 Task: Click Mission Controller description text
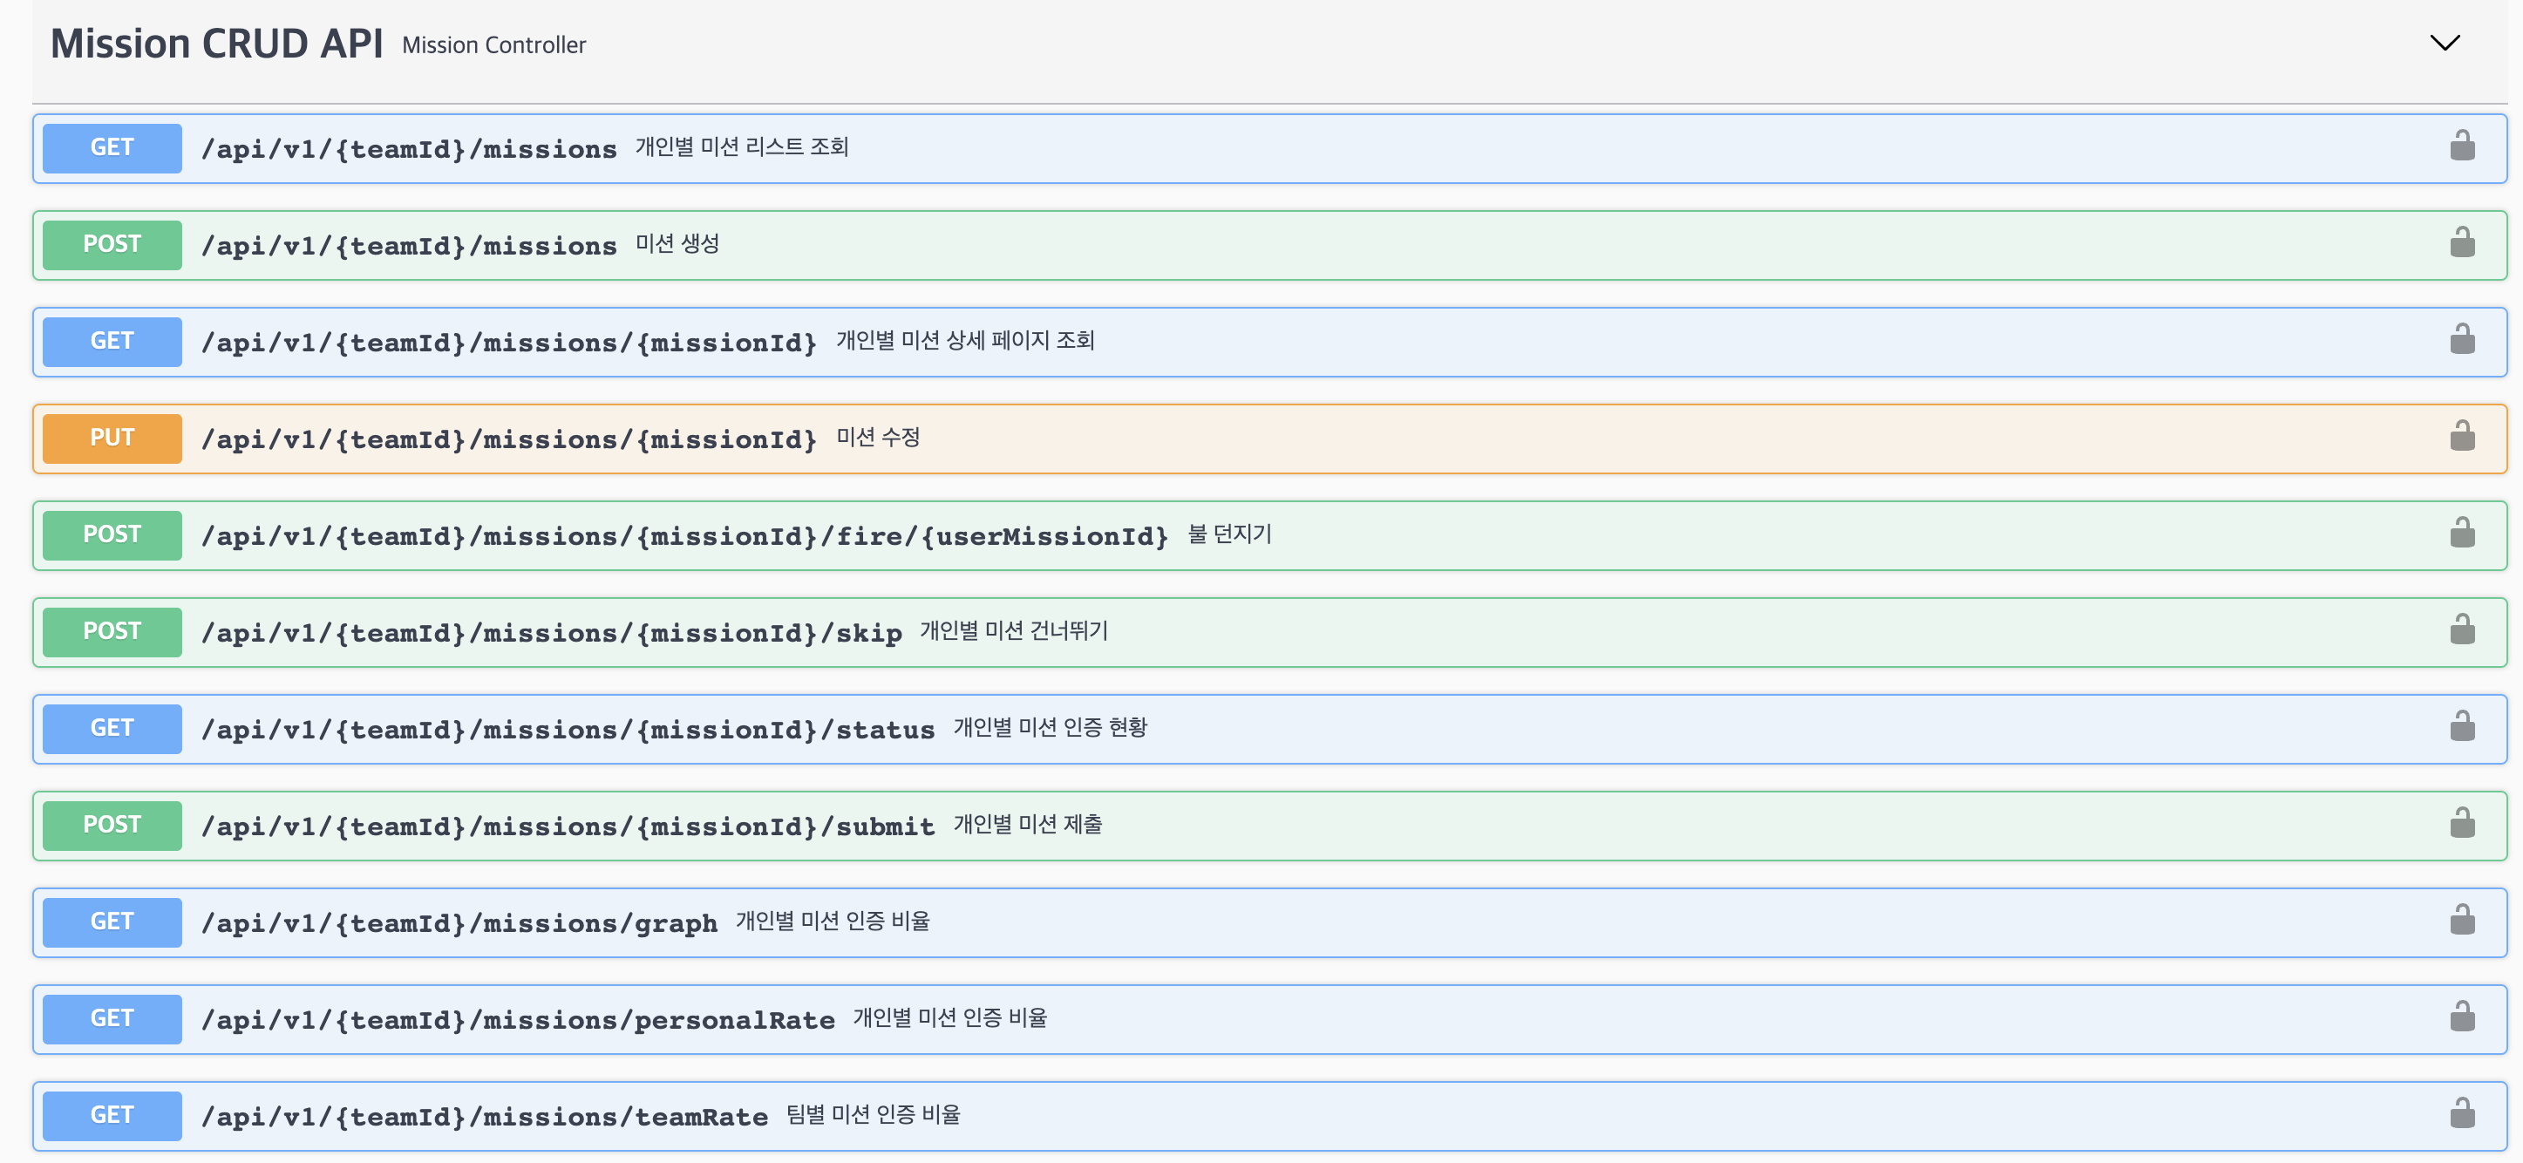pyautogui.click(x=493, y=45)
